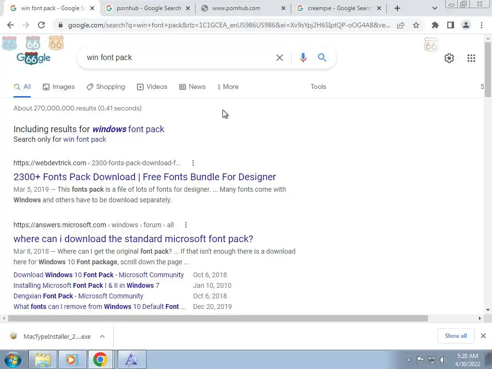The width and height of the screenshot is (492, 369).
Task: Expand the tab search chevron
Action: tap(434, 8)
